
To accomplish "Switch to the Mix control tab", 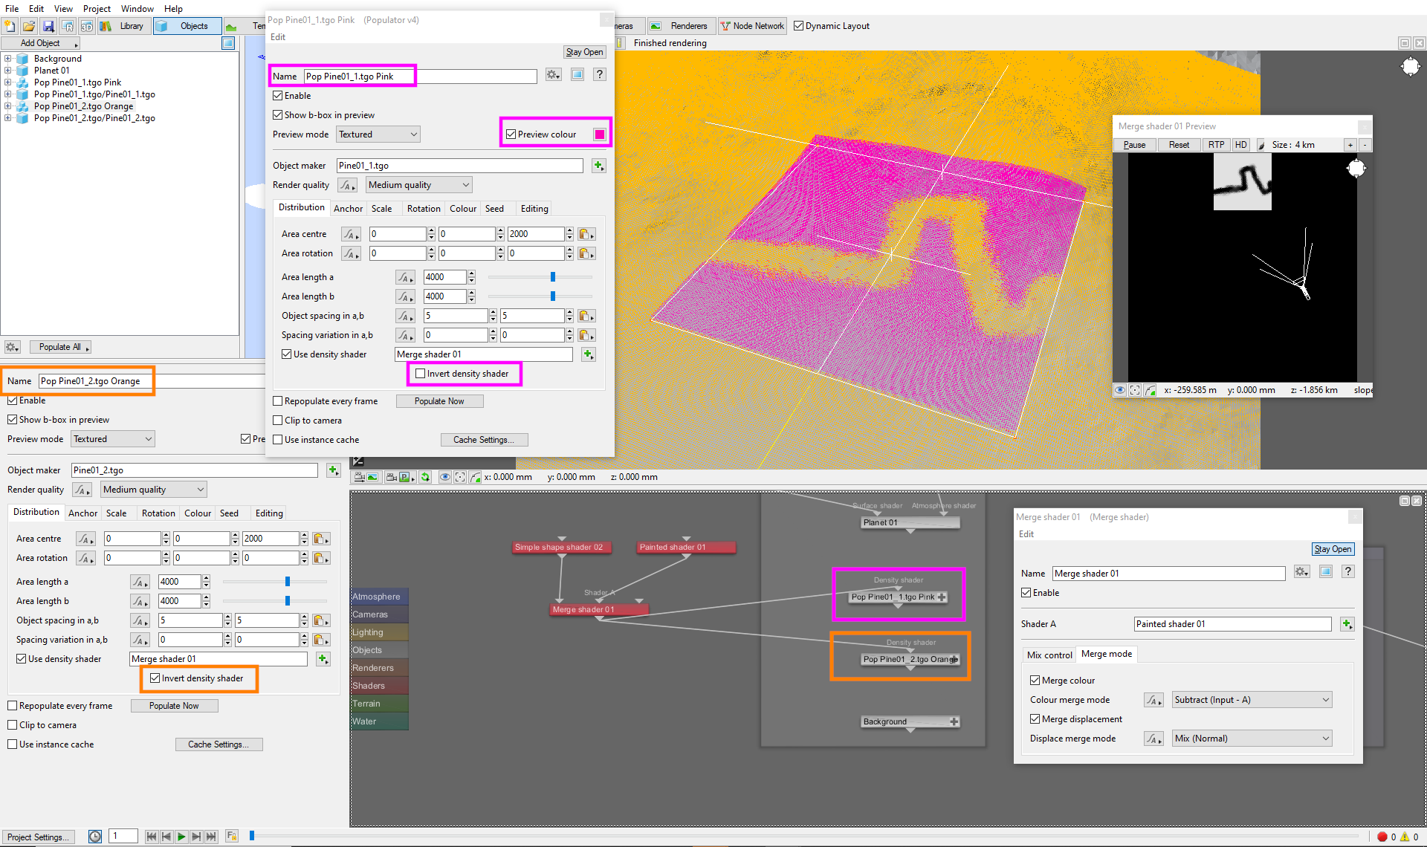I will pos(1049,655).
